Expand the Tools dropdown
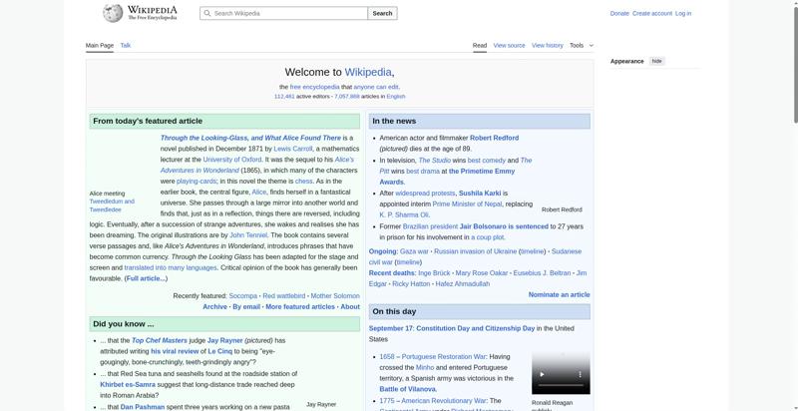The height and width of the screenshot is (411, 798). (582, 45)
